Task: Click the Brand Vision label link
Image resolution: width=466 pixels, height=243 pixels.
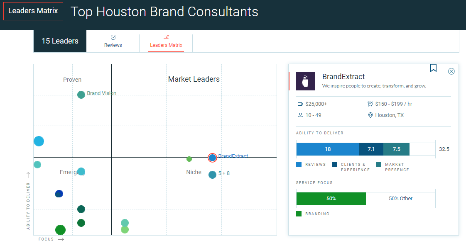Action: (x=101, y=93)
